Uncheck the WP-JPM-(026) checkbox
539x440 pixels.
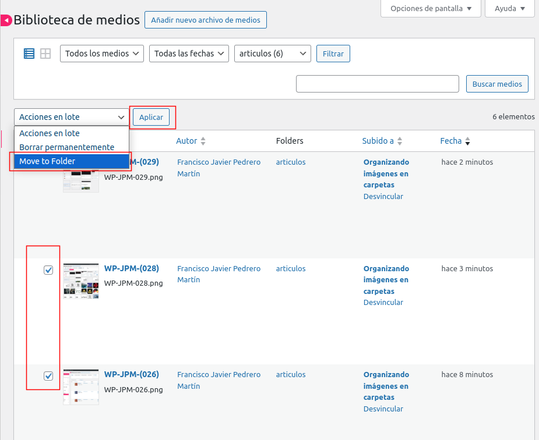49,376
